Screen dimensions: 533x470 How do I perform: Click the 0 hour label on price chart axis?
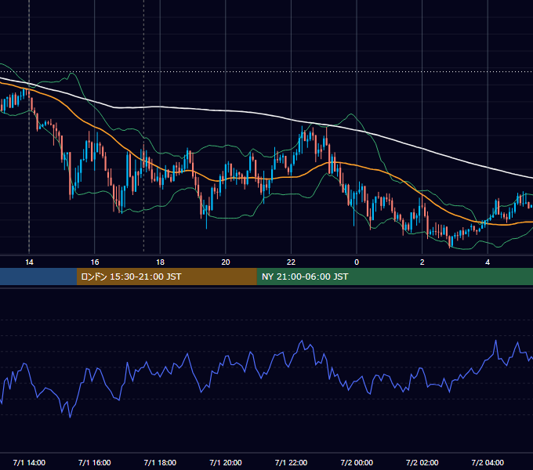pyautogui.click(x=357, y=262)
